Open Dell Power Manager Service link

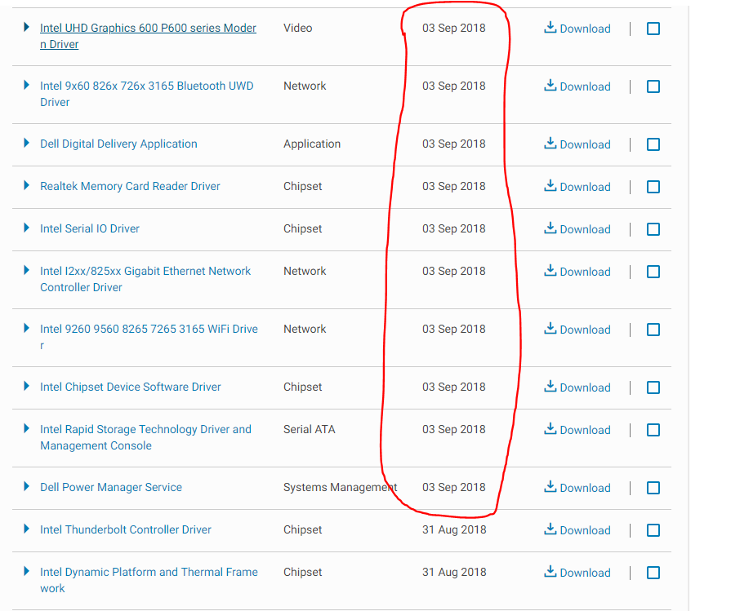click(111, 487)
